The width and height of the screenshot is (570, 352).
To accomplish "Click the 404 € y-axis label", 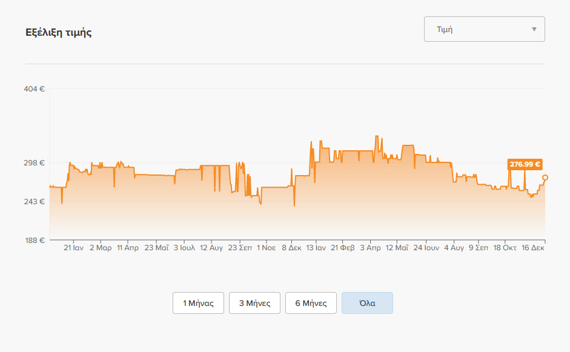I will (34, 88).
